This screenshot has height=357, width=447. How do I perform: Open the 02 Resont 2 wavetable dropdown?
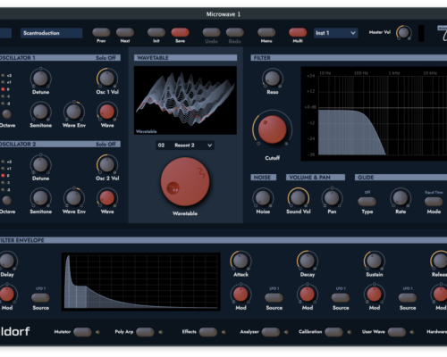(x=185, y=145)
